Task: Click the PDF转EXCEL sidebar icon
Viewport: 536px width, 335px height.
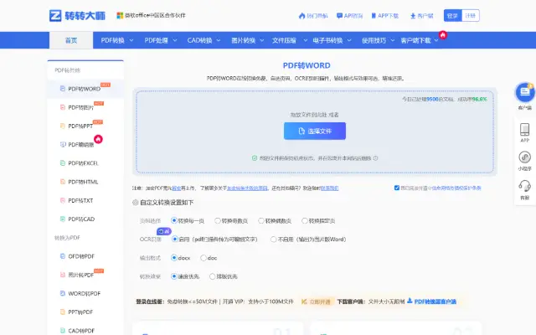Action: [63, 163]
